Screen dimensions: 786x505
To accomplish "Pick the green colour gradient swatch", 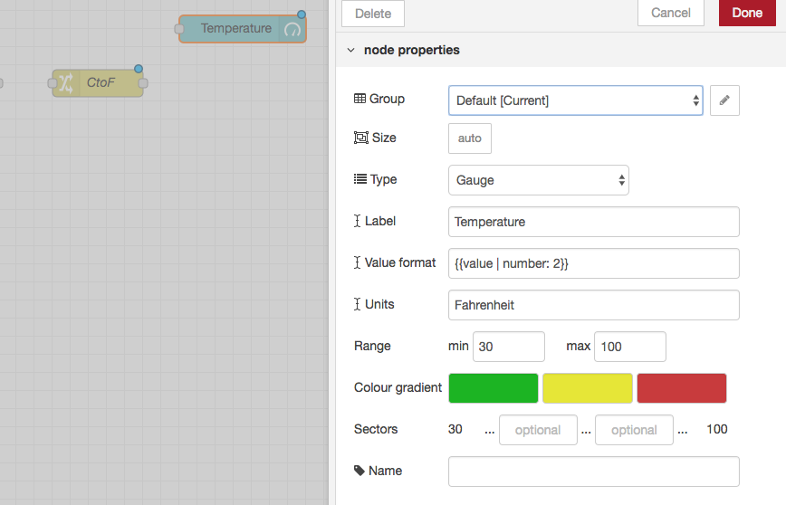I will pyautogui.click(x=494, y=388).
